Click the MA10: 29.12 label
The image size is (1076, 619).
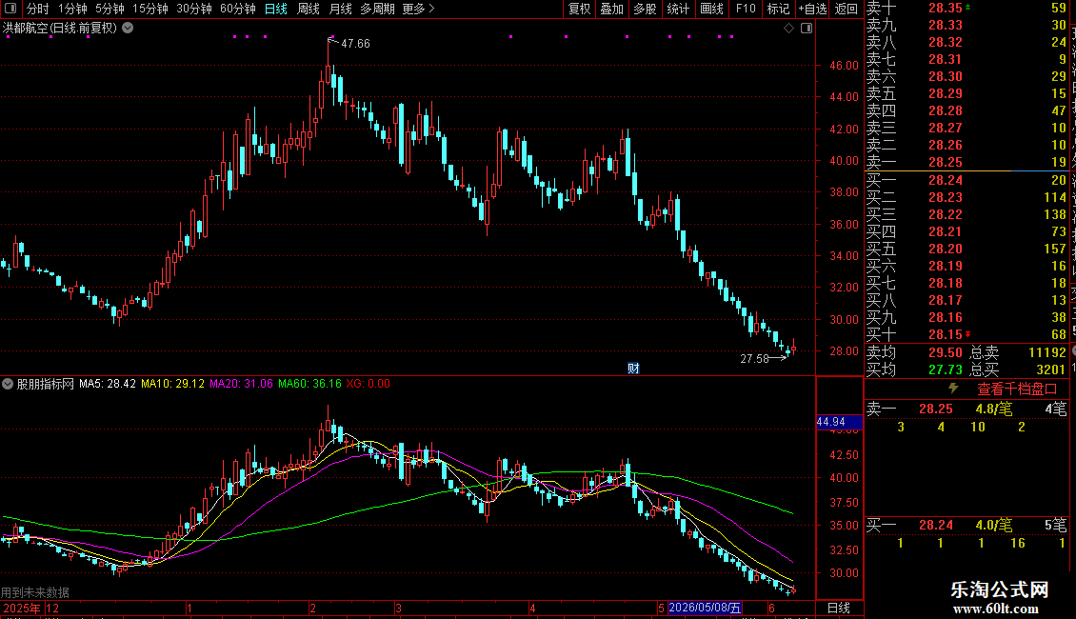(x=172, y=384)
